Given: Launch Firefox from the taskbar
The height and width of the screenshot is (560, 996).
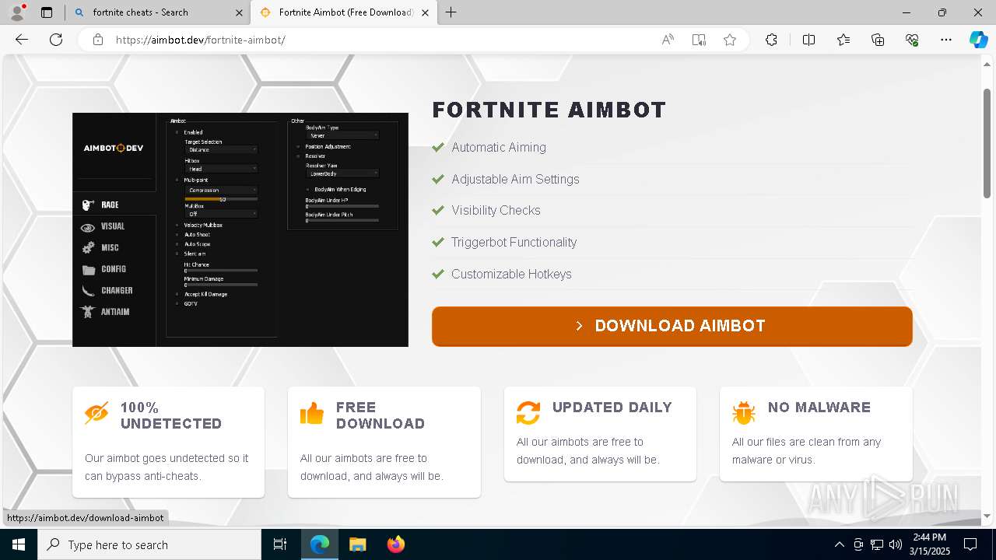Looking at the screenshot, I should 395,544.
